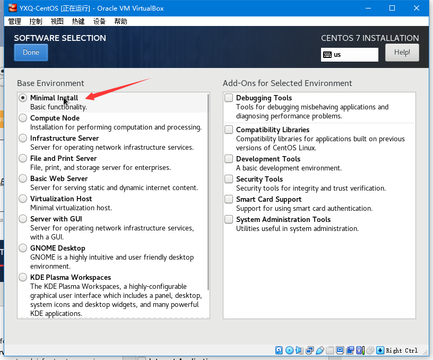Click the display settings status icon

click(340, 350)
